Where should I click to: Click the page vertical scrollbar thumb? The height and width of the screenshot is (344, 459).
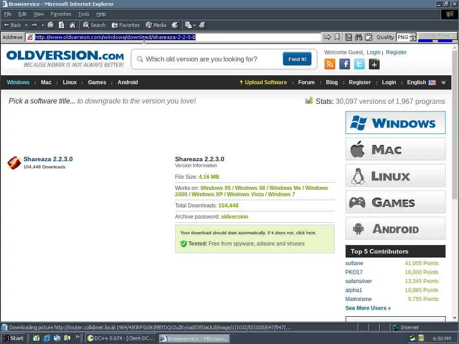pyautogui.click(x=455, y=126)
